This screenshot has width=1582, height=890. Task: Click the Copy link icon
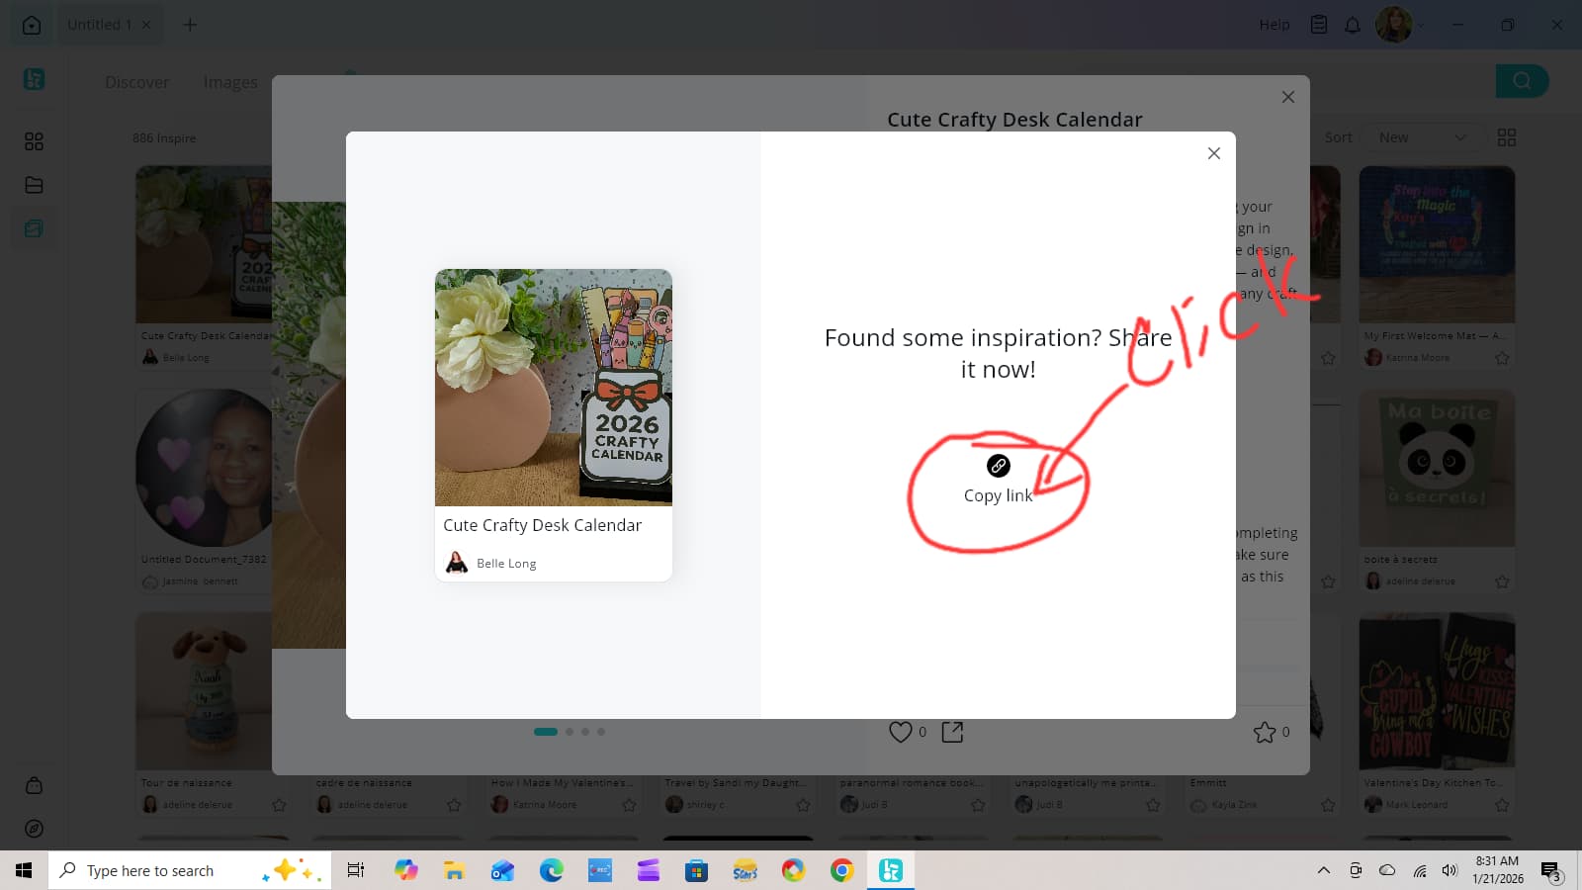[998, 466]
